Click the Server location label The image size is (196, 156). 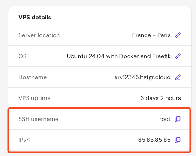39,35
